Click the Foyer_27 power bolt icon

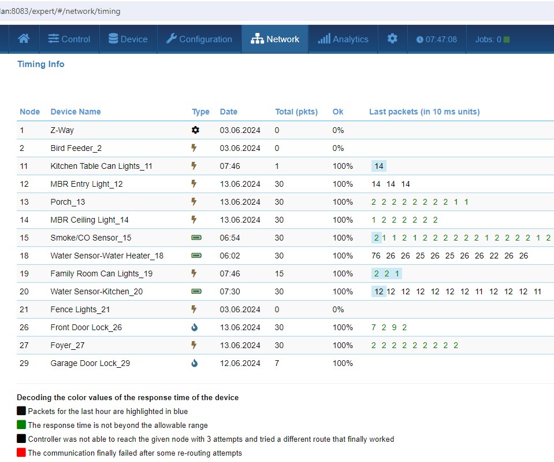point(194,345)
